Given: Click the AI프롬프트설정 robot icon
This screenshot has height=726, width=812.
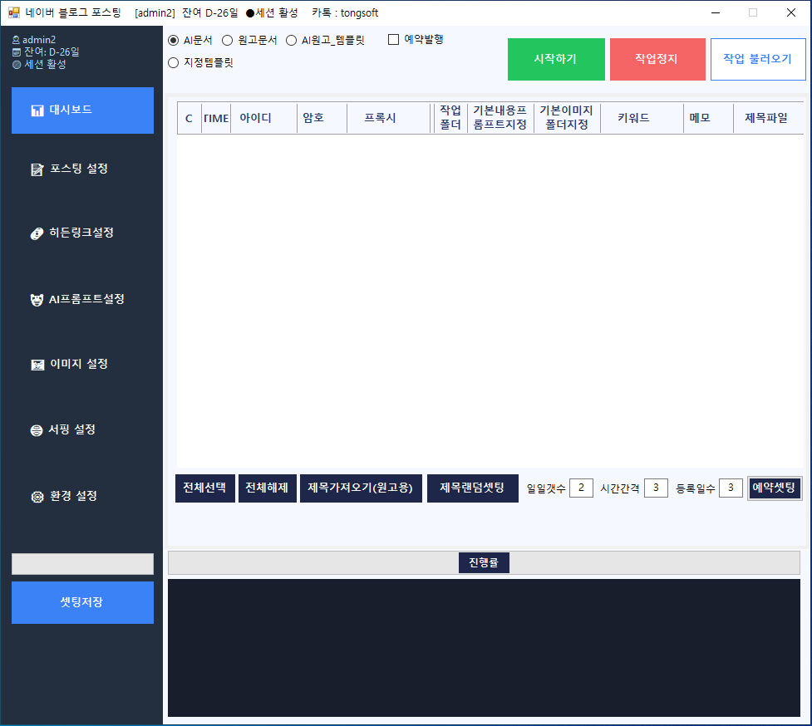Looking at the screenshot, I should (37, 300).
